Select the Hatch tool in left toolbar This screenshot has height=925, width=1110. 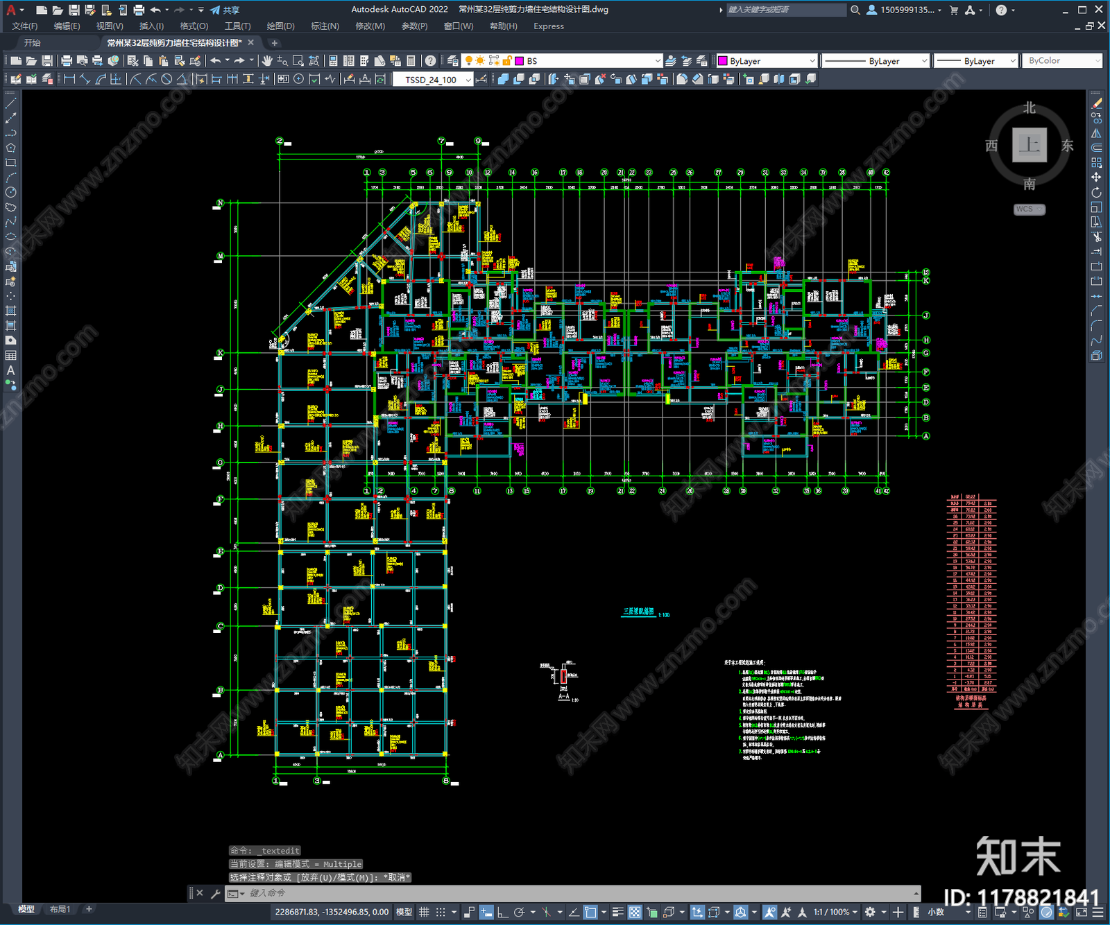[x=10, y=311]
